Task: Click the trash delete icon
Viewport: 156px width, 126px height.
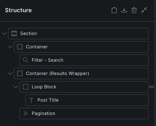Action: (x=134, y=10)
